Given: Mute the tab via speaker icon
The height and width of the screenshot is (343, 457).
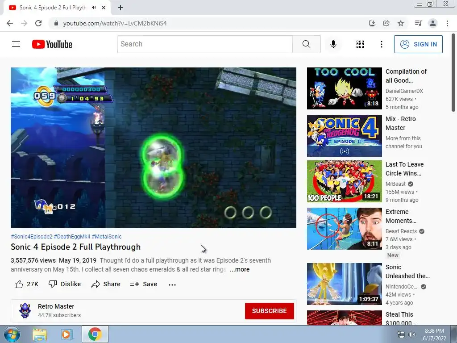Looking at the screenshot, I should pyautogui.click(x=94, y=8).
